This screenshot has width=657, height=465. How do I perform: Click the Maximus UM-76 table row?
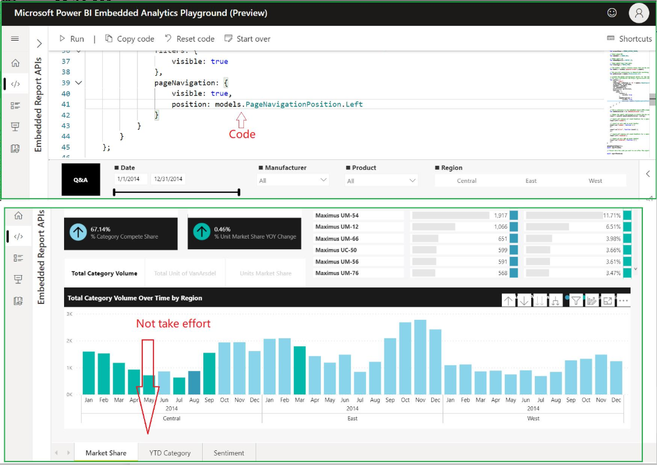(472, 273)
